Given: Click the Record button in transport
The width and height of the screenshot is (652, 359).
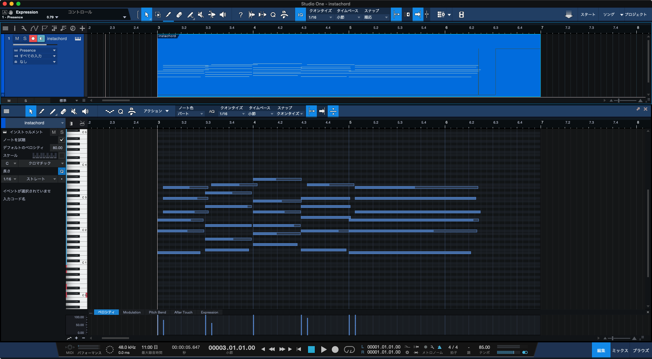Looking at the screenshot, I should (335, 349).
